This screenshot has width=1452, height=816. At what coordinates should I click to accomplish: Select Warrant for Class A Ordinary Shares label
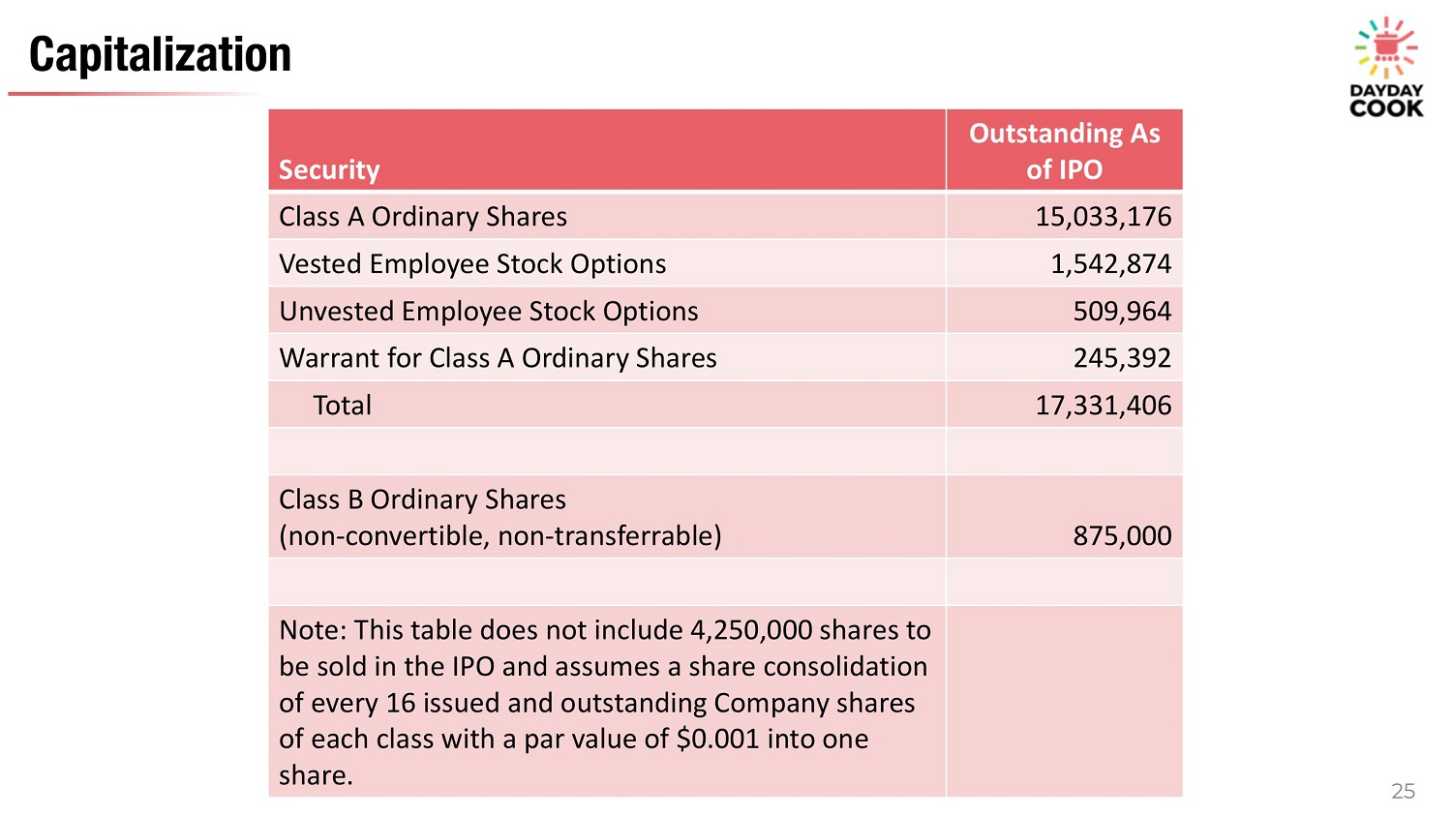tap(498, 358)
